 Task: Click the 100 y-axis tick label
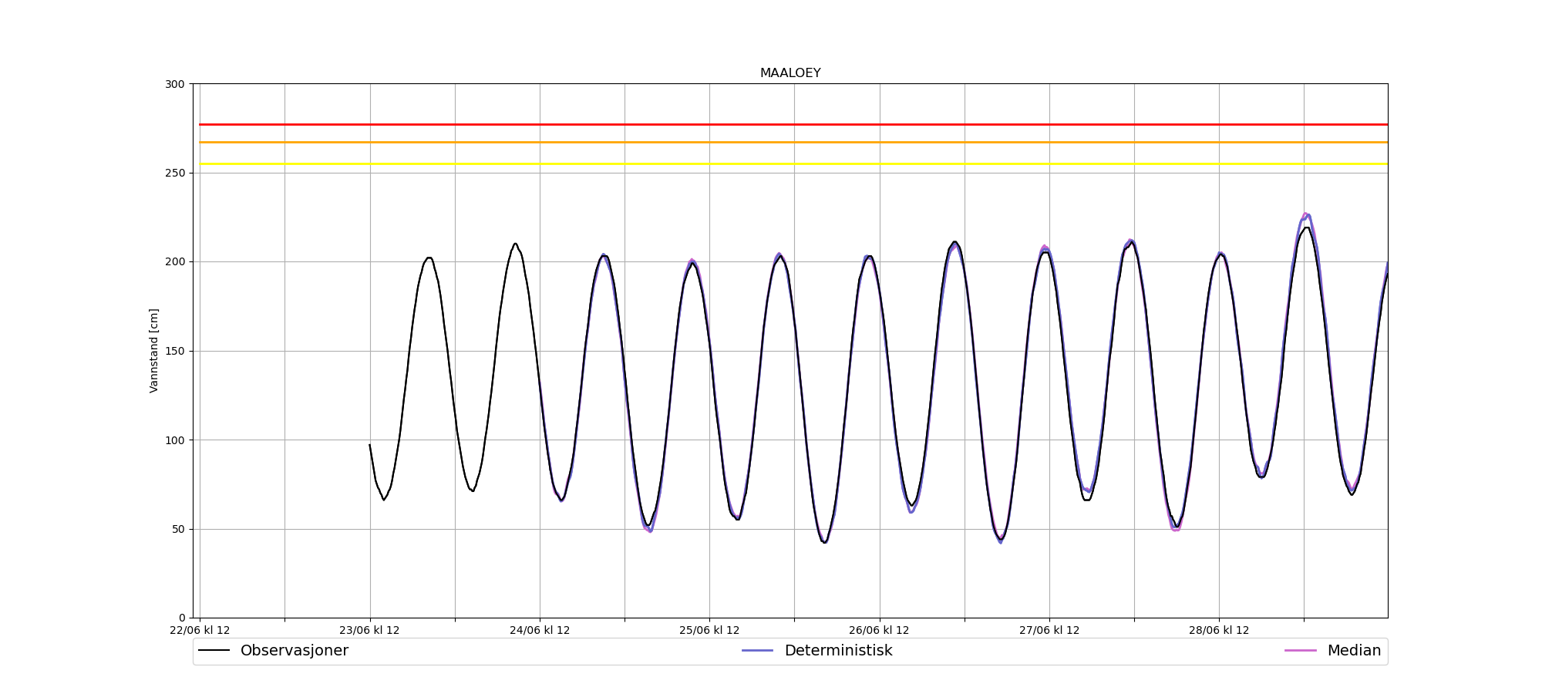(176, 440)
